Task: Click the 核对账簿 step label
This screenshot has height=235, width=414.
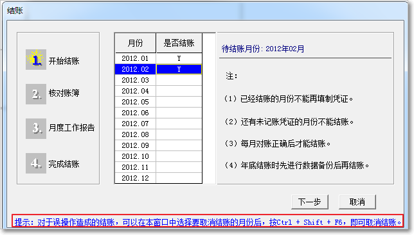Action: coord(64,93)
